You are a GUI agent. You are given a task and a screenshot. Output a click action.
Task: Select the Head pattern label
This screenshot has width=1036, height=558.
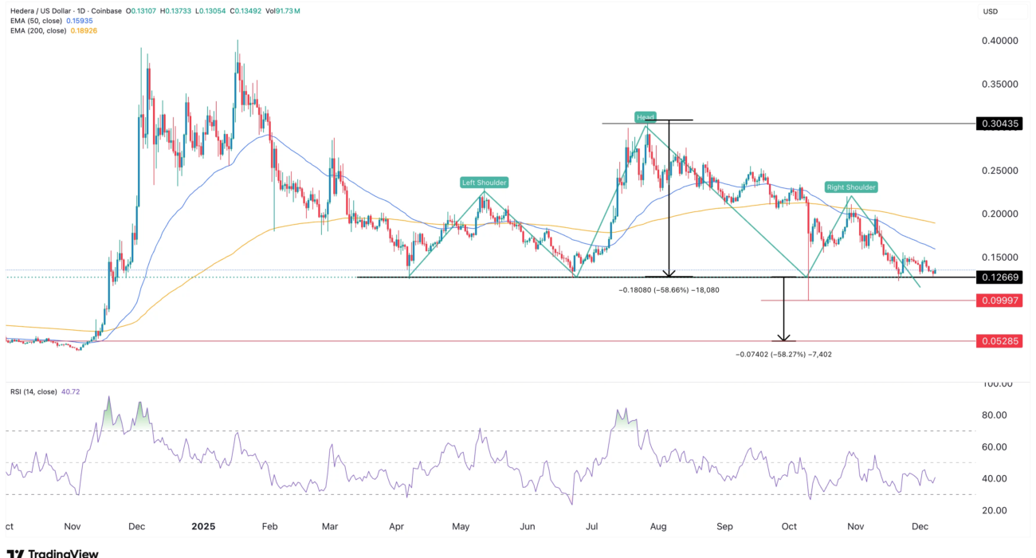(x=645, y=117)
